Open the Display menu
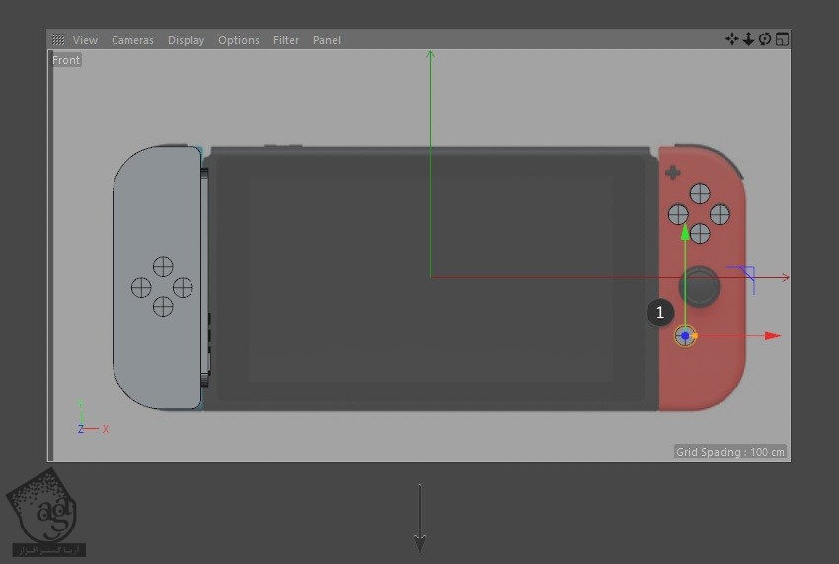 pyautogui.click(x=186, y=40)
